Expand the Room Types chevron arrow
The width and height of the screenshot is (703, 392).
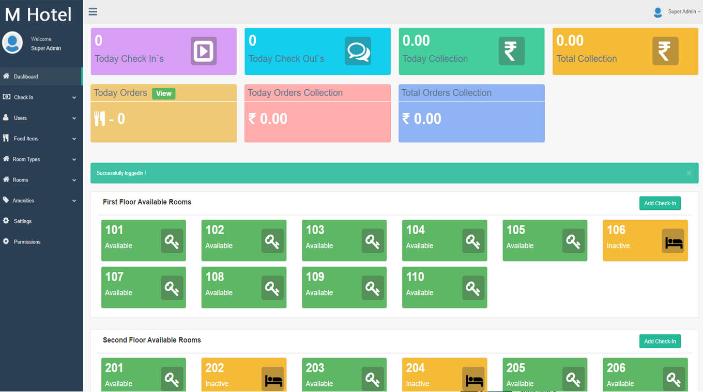[x=74, y=159]
